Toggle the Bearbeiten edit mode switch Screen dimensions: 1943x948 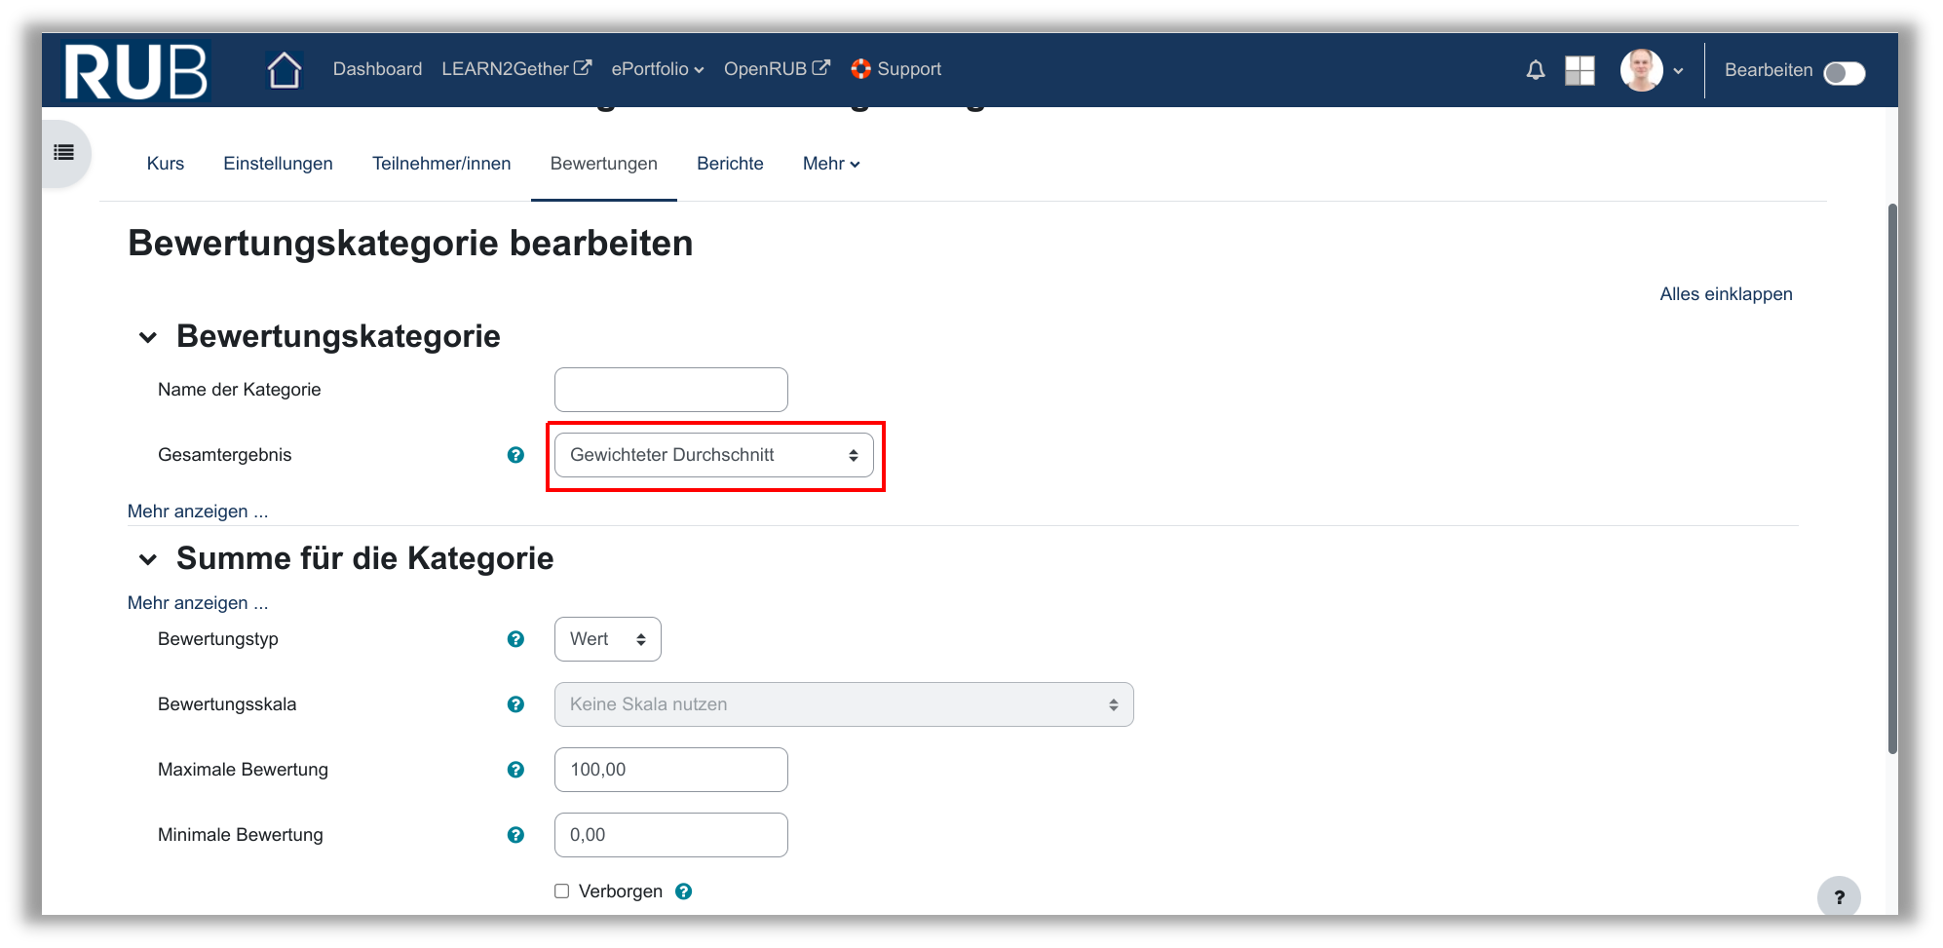pos(1844,73)
